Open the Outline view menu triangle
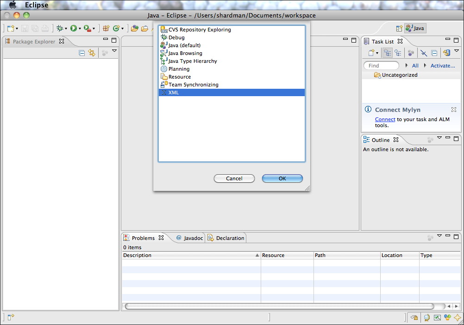 [x=439, y=138]
